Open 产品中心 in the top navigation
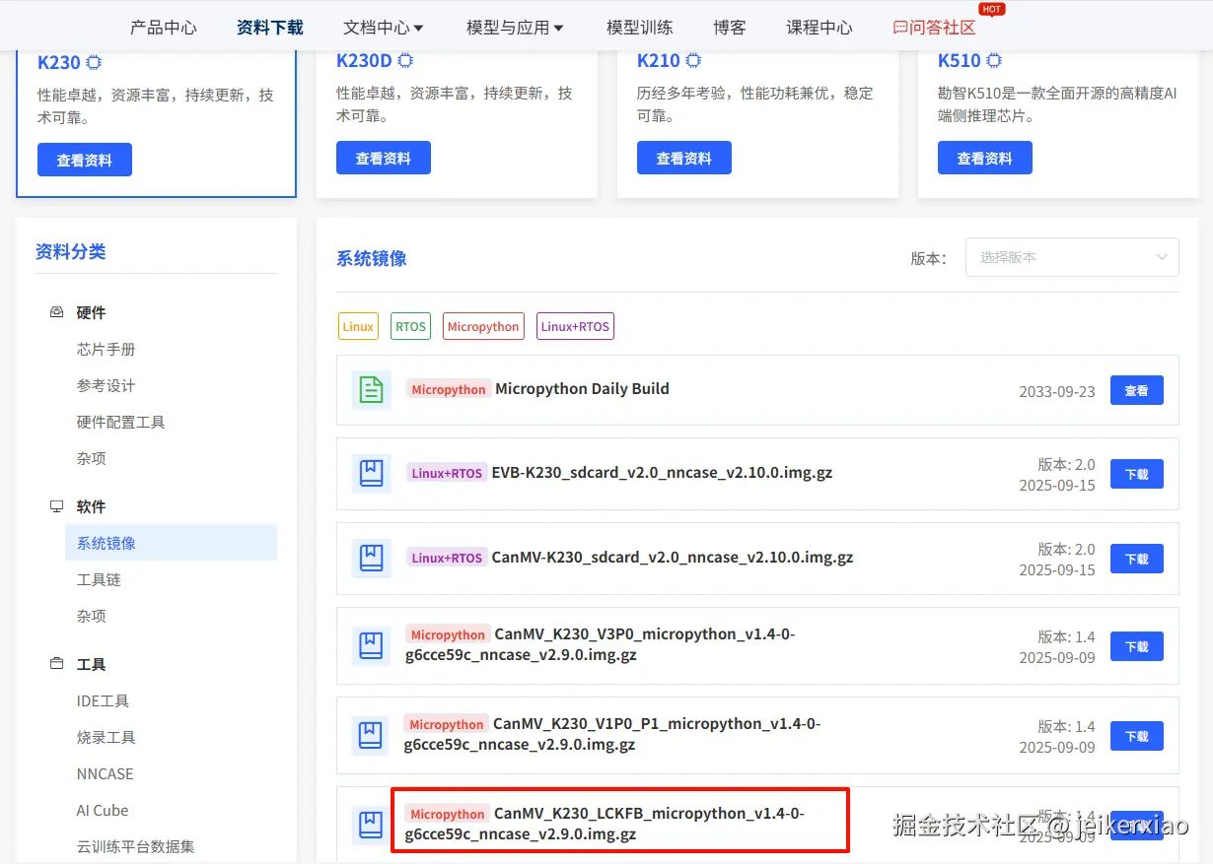 coord(164,28)
